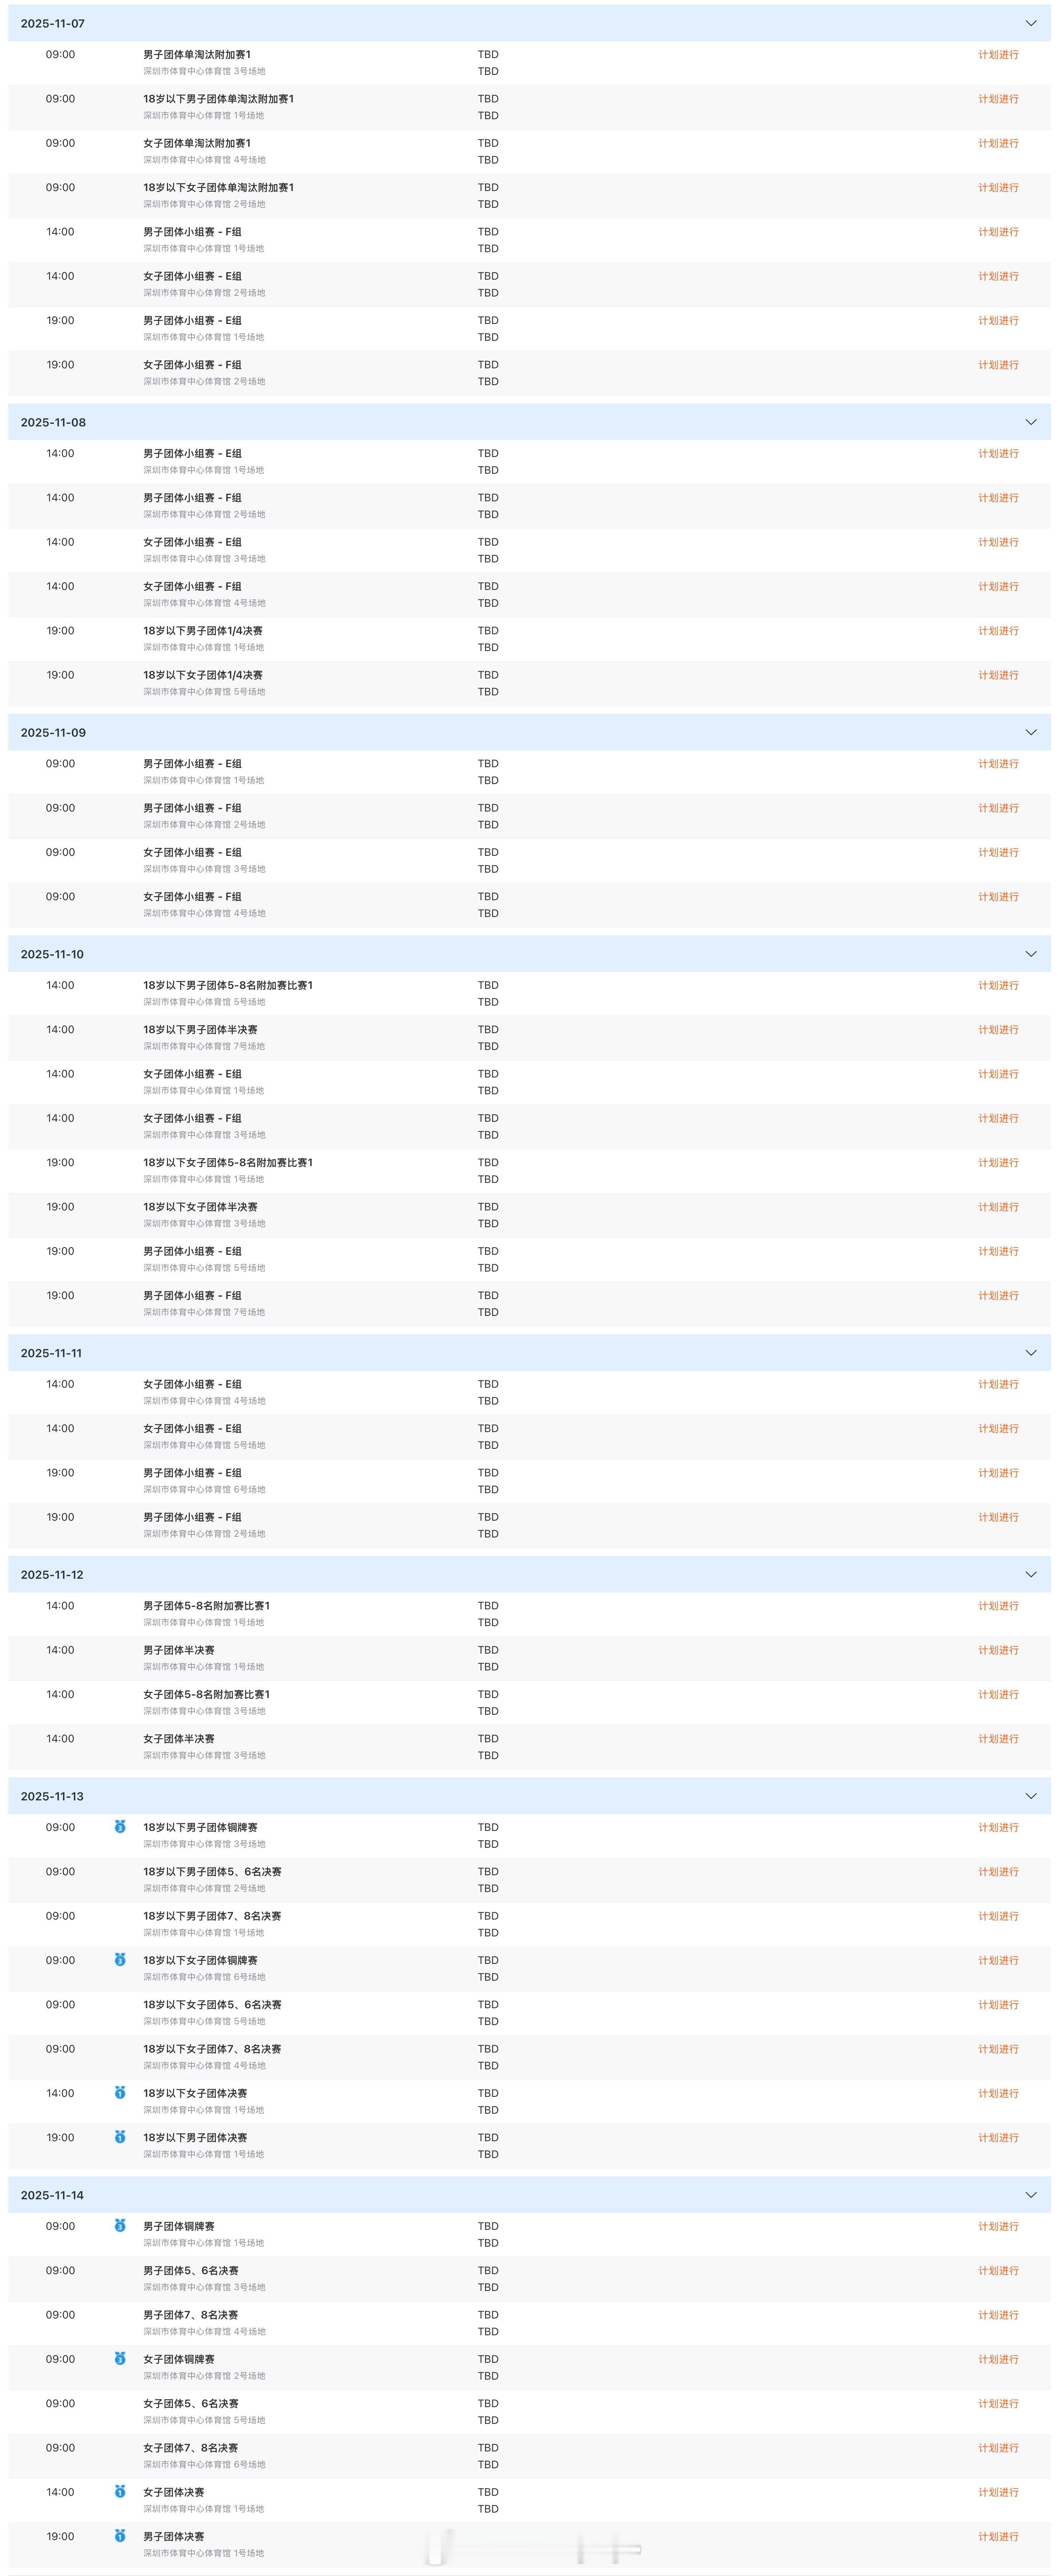Image resolution: width=1061 pixels, height=2576 pixels.
Task: Click bronze medal icon for 18岁以下男子团体铜牌赛
Action: [x=120, y=1827]
